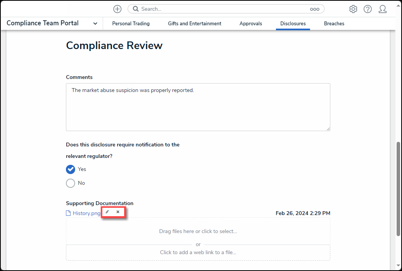Image resolution: width=402 pixels, height=271 pixels.
Task: Click the three-dots icon in search bar
Action: click(314, 9)
